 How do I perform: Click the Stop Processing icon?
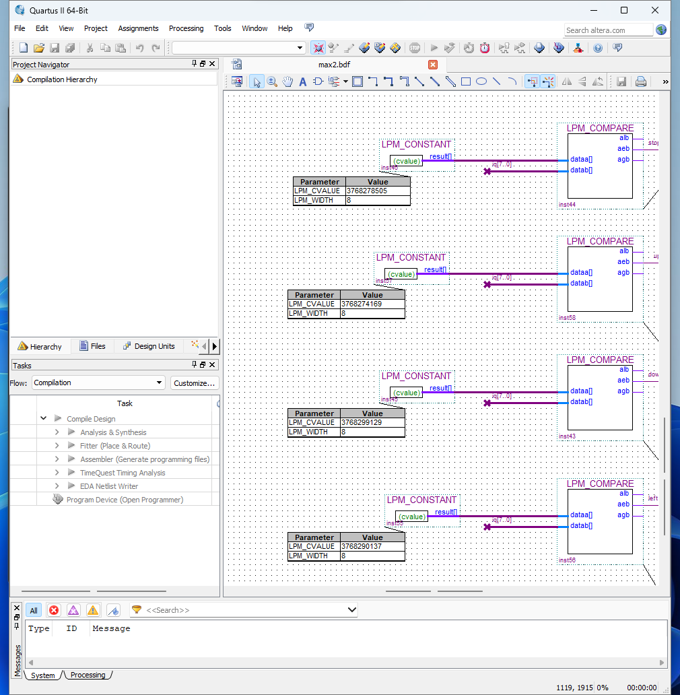pyautogui.click(x=415, y=48)
